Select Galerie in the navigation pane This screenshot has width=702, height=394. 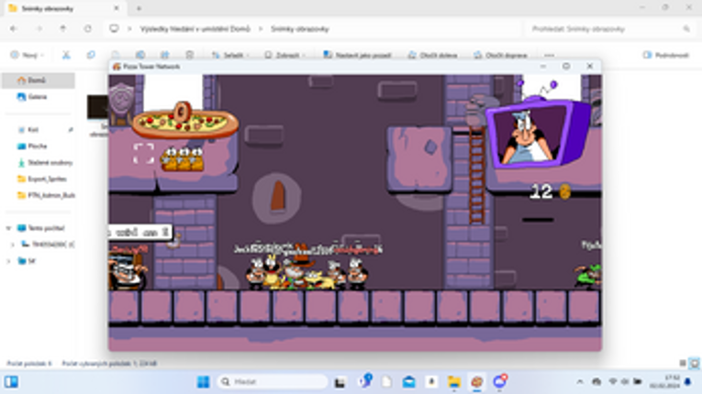38,96
